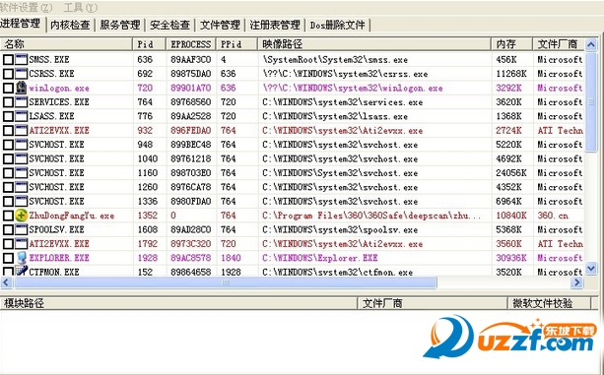Click the SPOOLSV.EXE process icon
This screenshot has height=375, width=604.
22,229
